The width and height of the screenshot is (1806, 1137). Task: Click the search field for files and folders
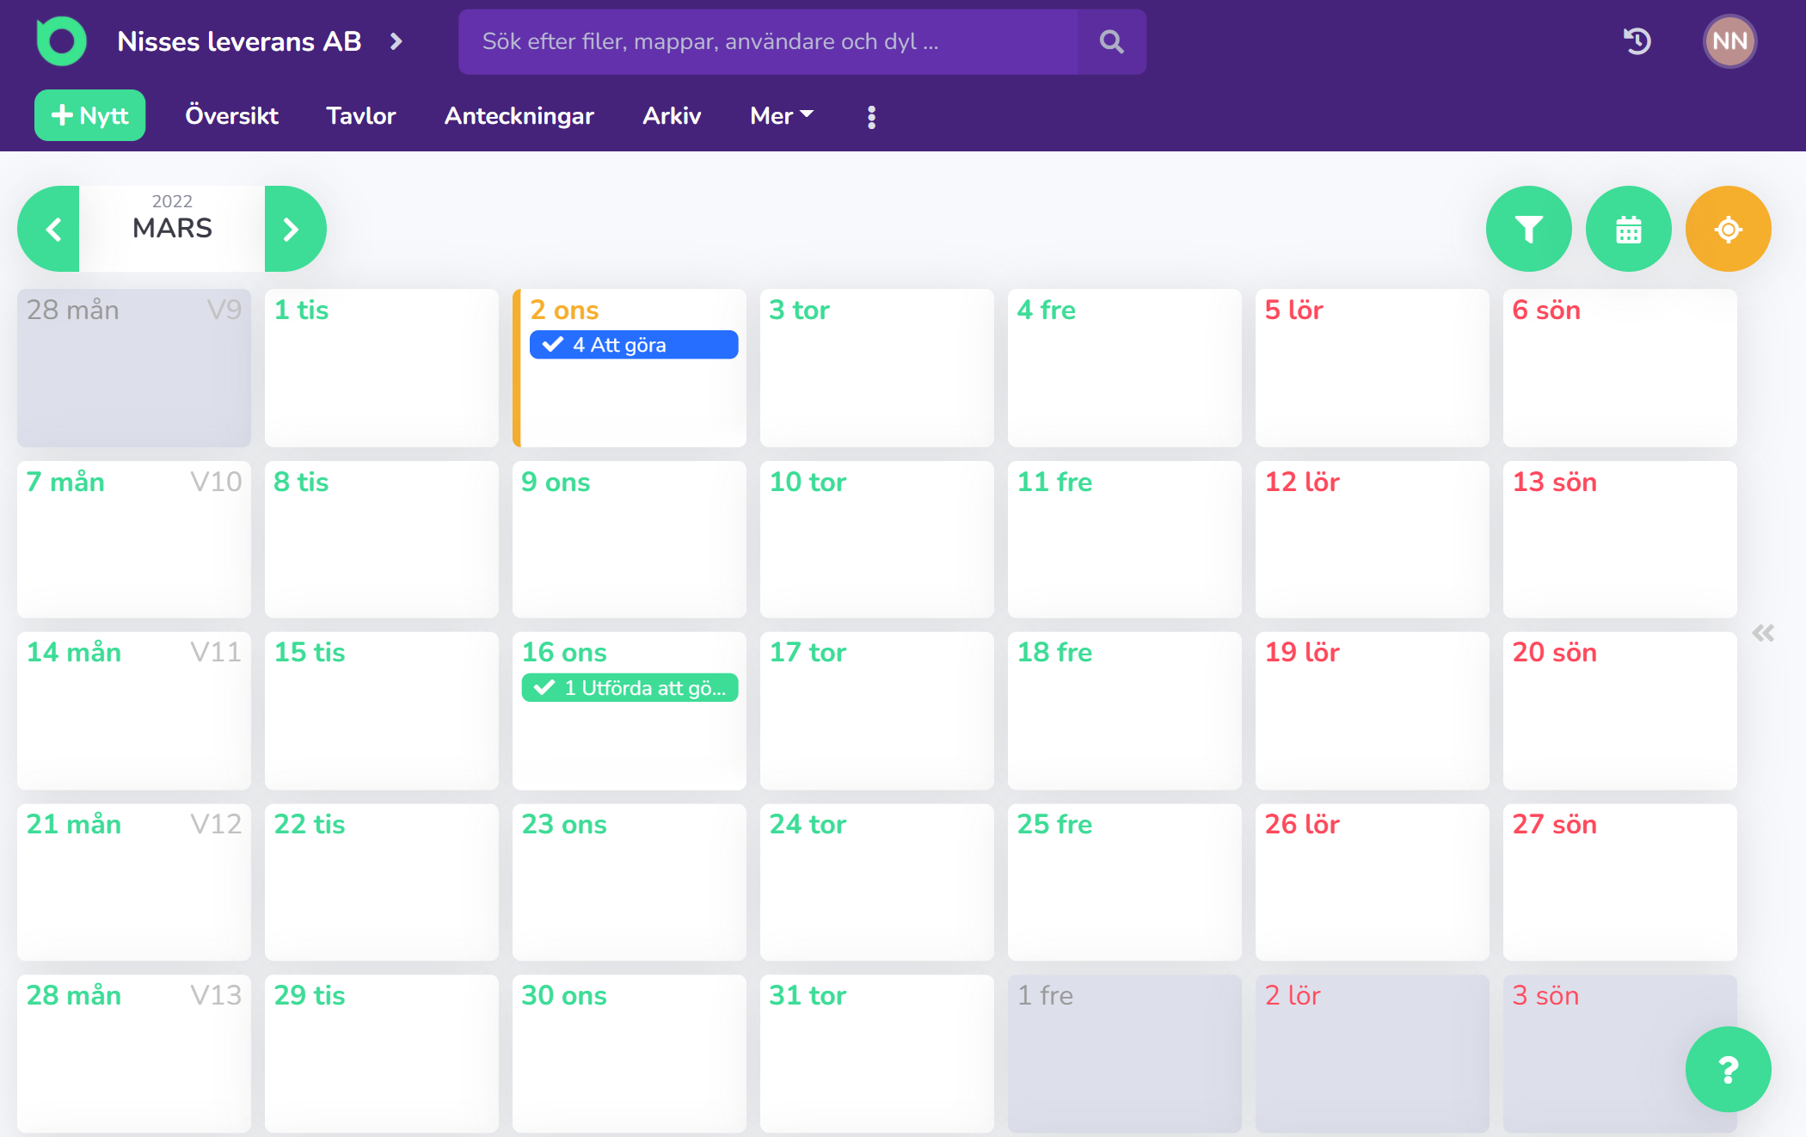(x=767, y=41)
